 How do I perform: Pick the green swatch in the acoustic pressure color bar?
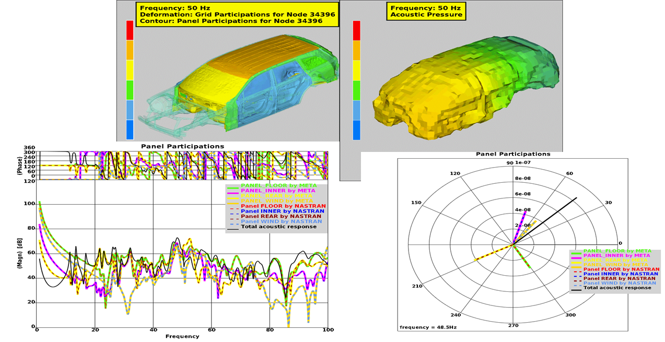(357, 90)
